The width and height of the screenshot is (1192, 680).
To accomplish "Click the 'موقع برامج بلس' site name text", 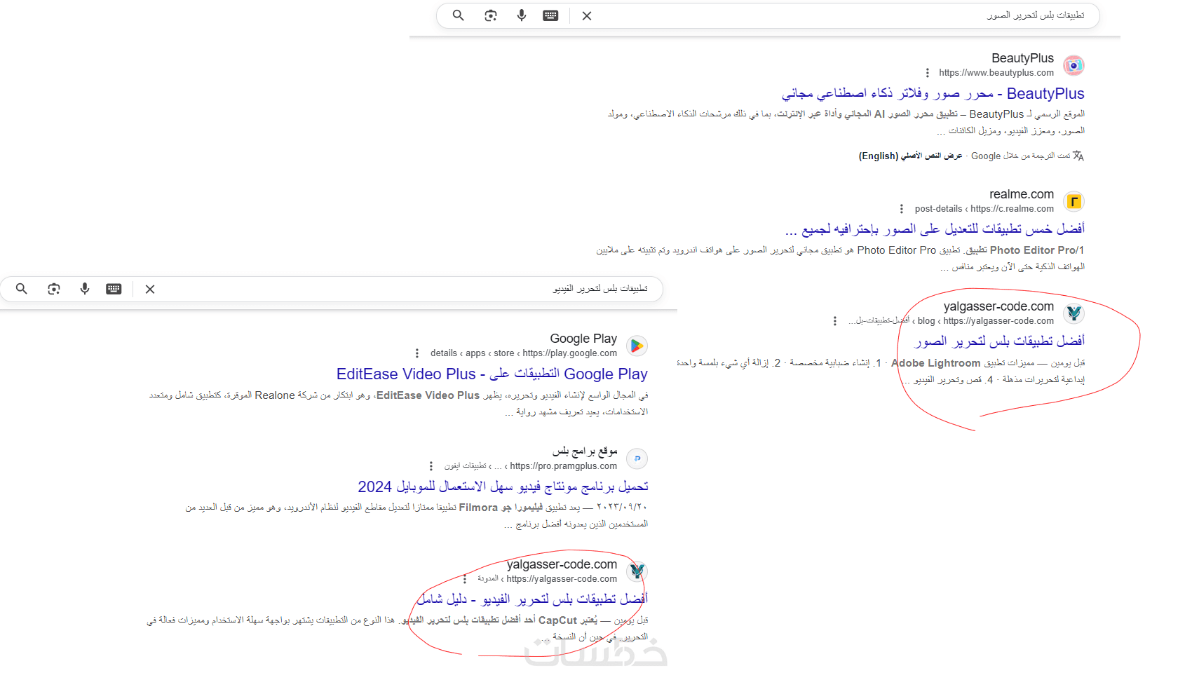I will coord(585,451).
